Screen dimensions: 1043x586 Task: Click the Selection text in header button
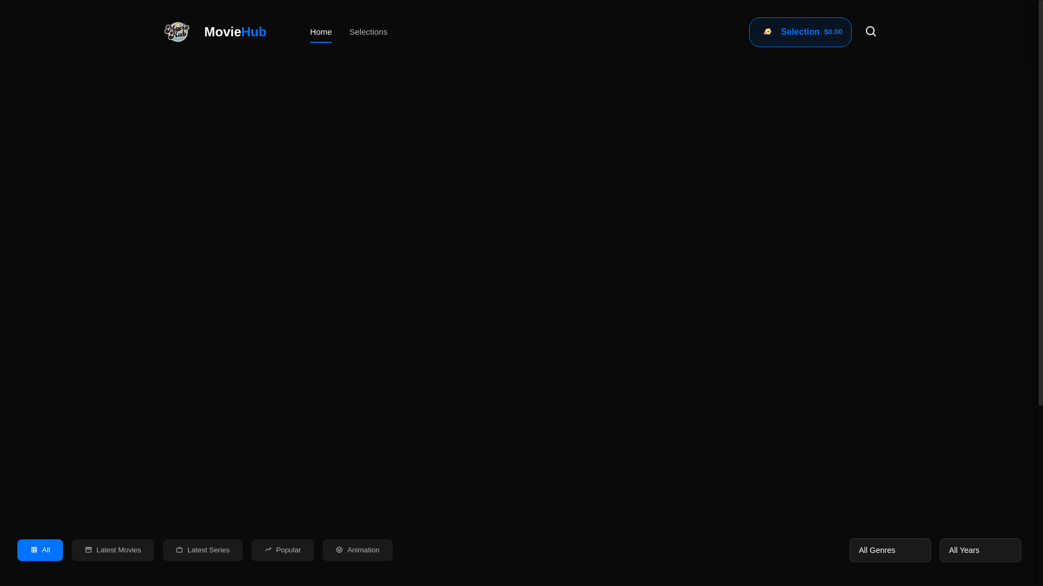click(800, 32)
